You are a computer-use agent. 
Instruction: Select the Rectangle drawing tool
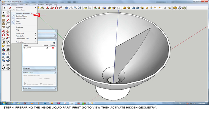point(3,20)
